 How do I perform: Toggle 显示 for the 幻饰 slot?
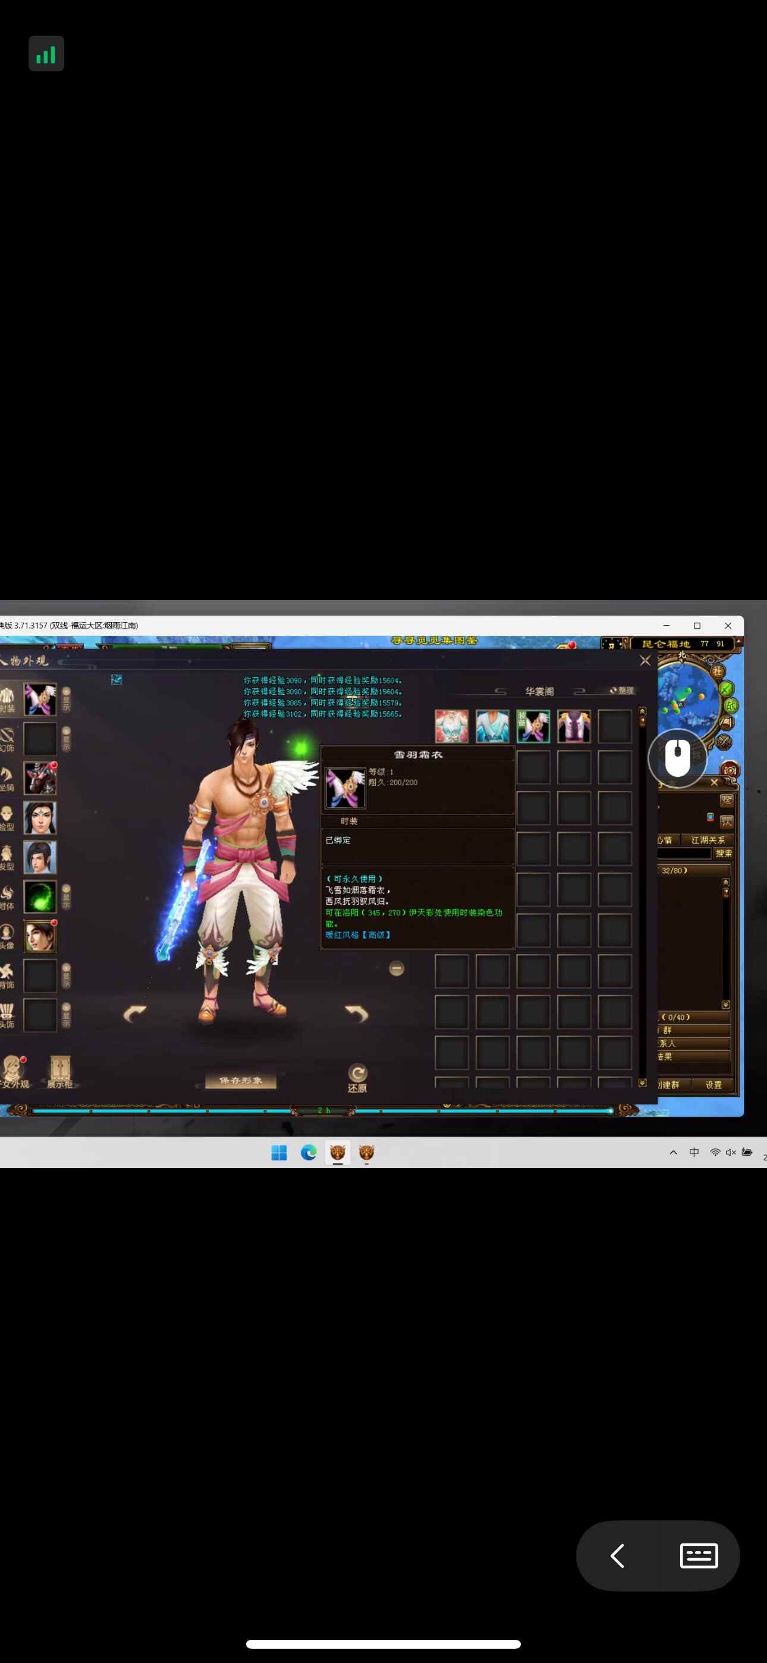[66, 739]
